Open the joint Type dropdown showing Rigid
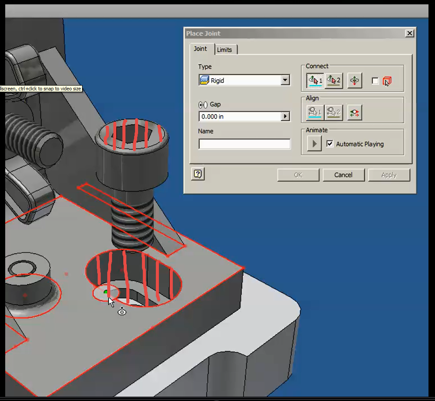 [285, 80]
